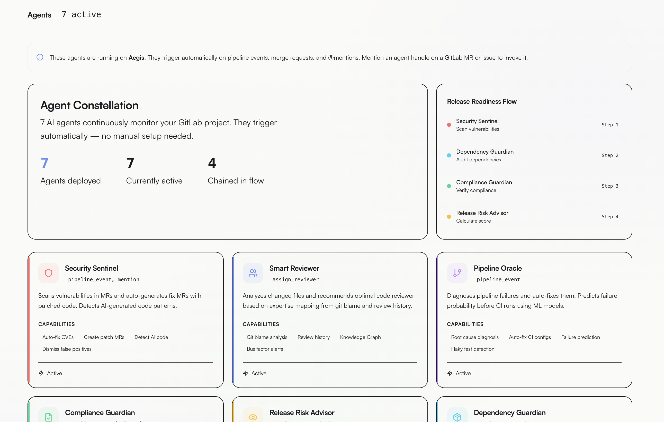Screen dimensions: 664x422
Task: Click the Dependency Guardian package icon
Action: [457, 417]
